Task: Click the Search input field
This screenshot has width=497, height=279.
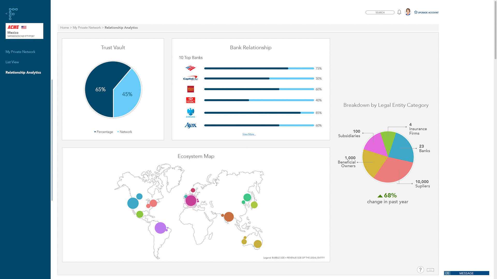Action: point(380,12)
